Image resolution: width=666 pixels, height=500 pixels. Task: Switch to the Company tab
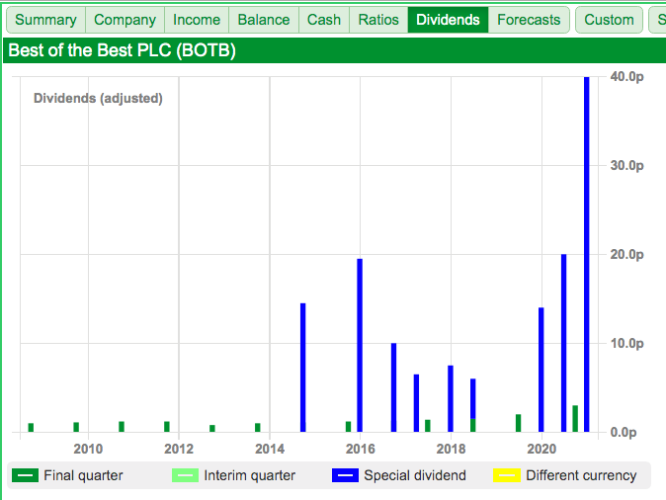pos(125,20)
